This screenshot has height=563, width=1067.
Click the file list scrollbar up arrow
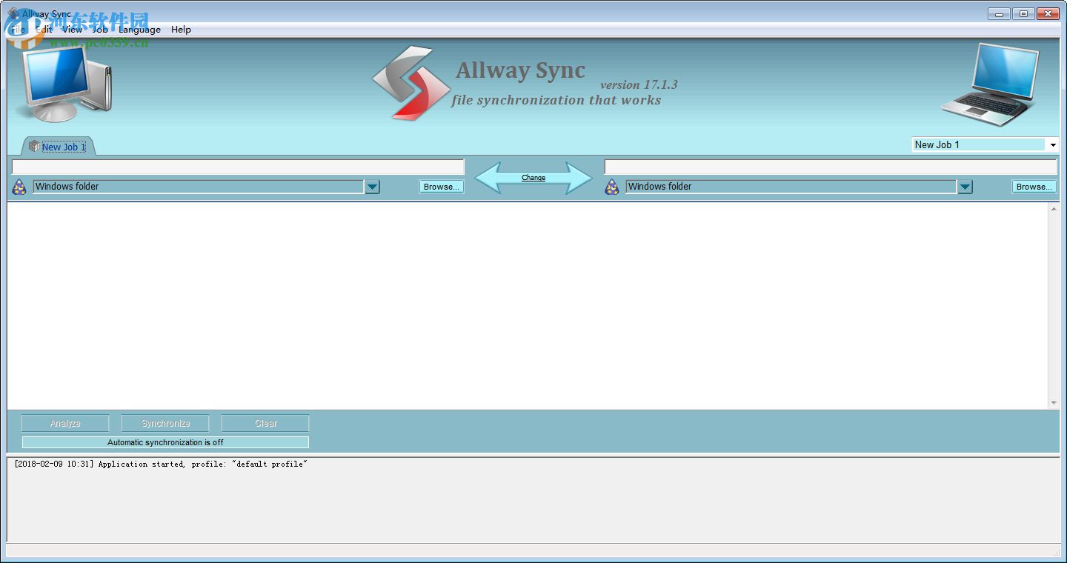point(1054,209)
